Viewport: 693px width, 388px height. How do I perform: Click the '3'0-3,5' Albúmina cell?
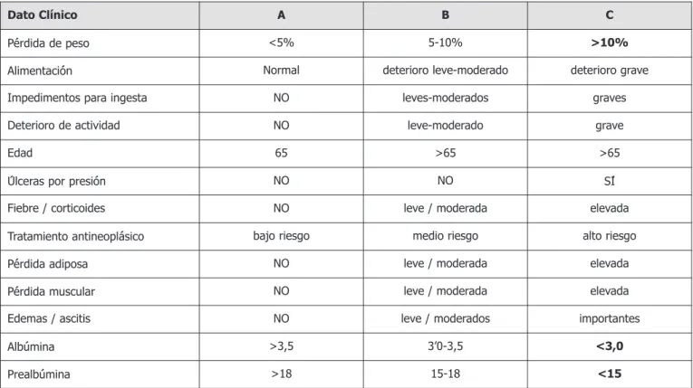446,346
